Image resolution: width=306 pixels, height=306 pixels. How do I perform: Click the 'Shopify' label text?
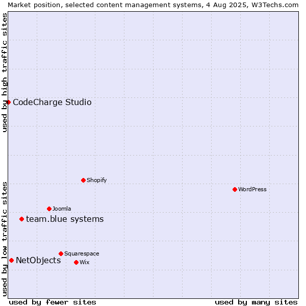[96, 180]
